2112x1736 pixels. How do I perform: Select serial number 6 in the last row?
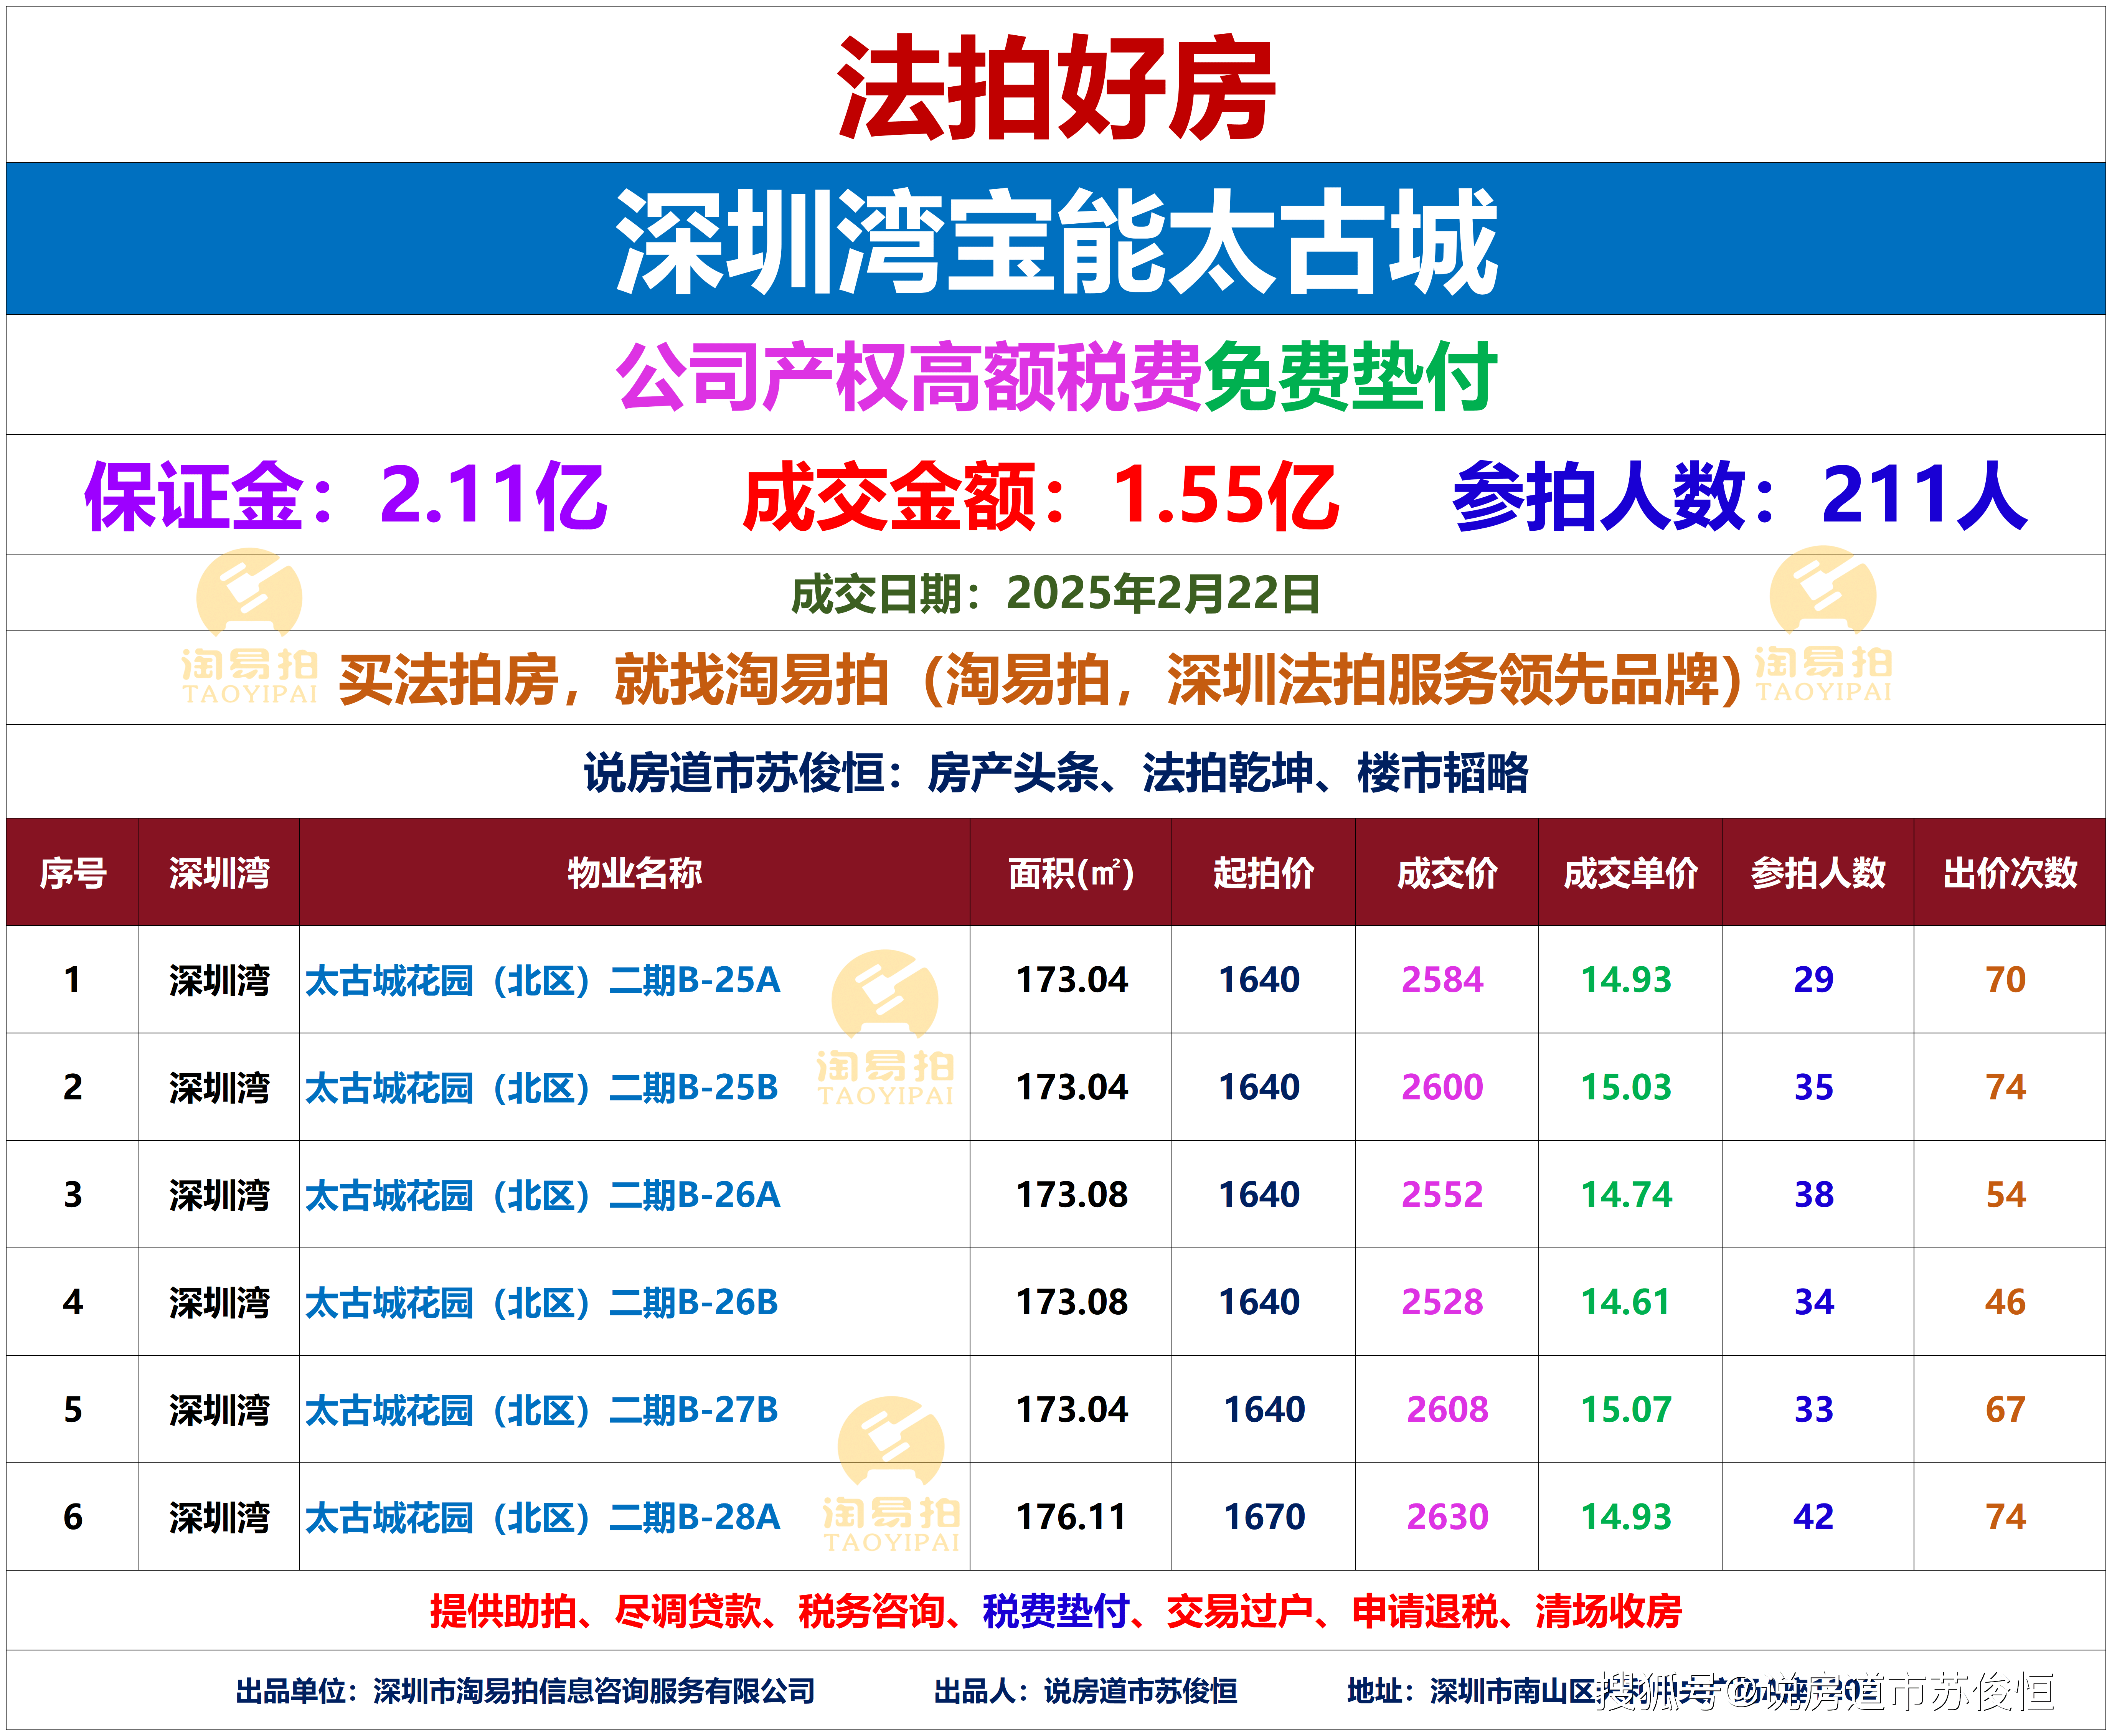73,1517
